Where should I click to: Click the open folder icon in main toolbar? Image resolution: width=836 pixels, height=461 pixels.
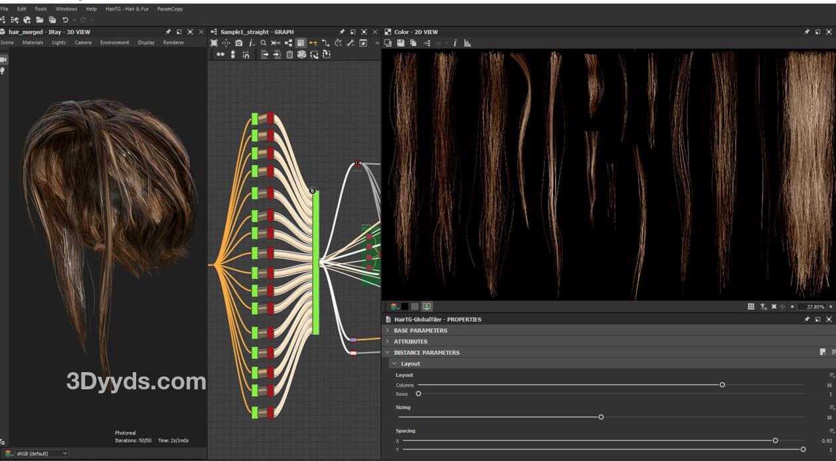point(40,20)
